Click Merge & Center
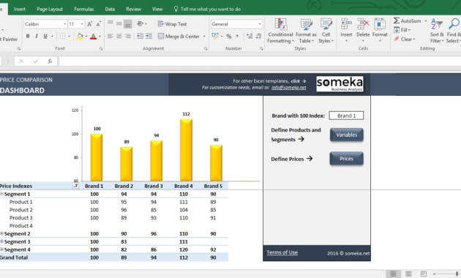Viewport: 461px width, 278px height. click(x=179, y=37)
